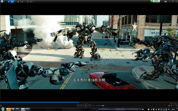The image size is (178, 111).
Task: Click the green button at the top right
Action: pyautogui.click(x=155, y=1)
